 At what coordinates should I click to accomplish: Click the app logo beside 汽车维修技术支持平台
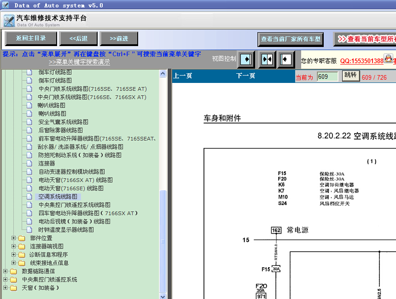(x=9, y=20)
